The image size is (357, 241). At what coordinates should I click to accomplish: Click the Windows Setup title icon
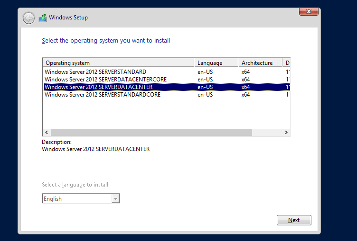[43, 18]
